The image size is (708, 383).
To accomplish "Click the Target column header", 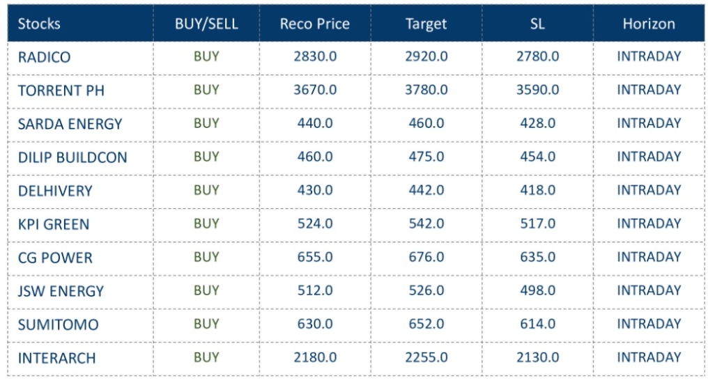I will click(426, 24).
